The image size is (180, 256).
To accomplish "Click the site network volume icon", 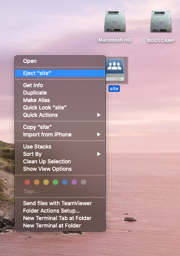I will click(x=116, y=70).
